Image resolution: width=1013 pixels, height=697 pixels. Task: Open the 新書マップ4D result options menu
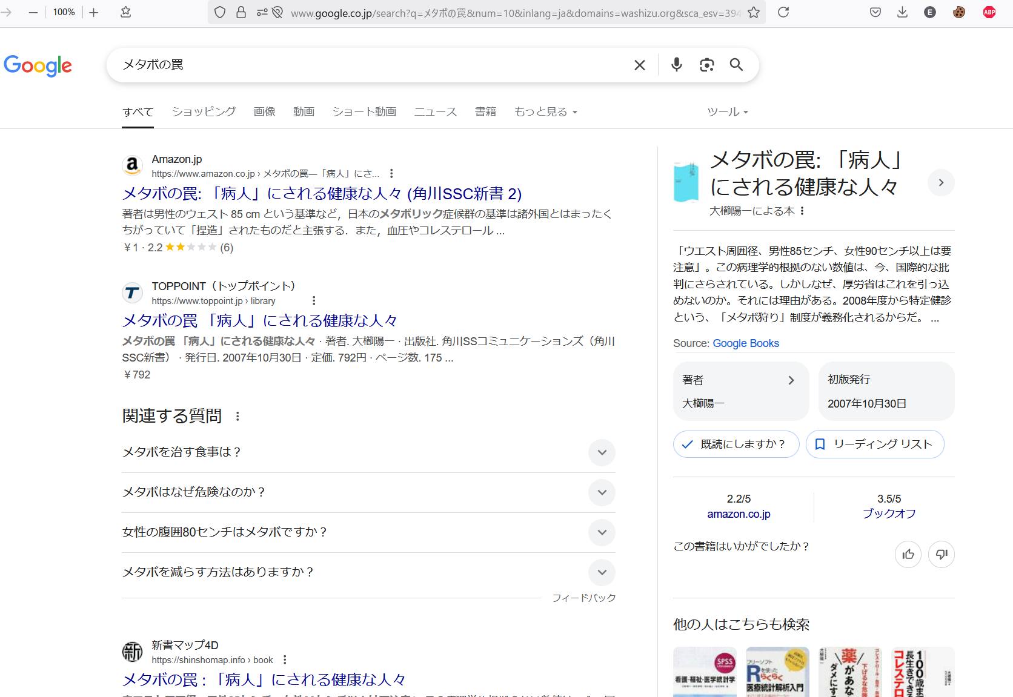[x=285, y=660]
